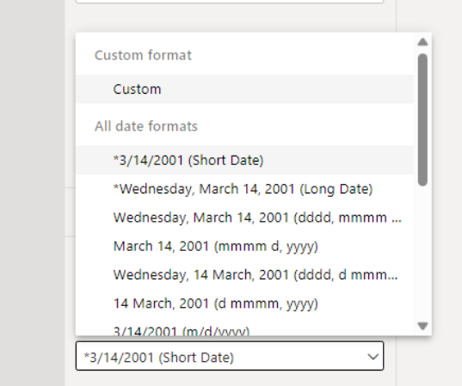Click the scroll down arrow of list
This screenshot has height=386, width=462.
pyautogui.click(x=422, y=326)
